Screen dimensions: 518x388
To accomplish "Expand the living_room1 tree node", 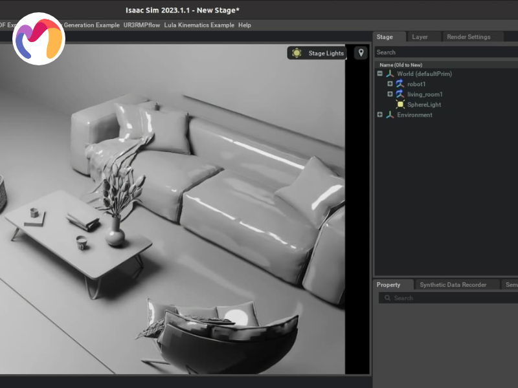I will (x=390, y=94).
